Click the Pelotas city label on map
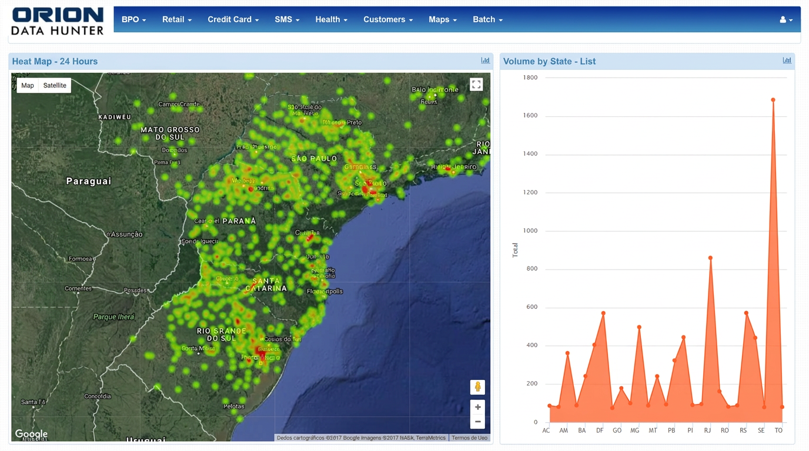Viewport: 809px width, 451px height. (233, 406)
